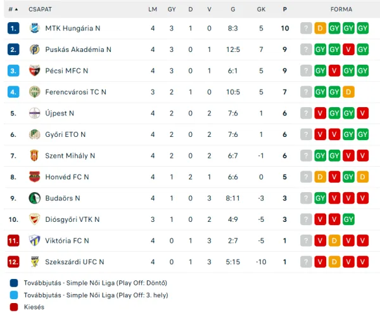Click the Győri ETO N team logo
This screenshot has height=329, width=380.
34,134
